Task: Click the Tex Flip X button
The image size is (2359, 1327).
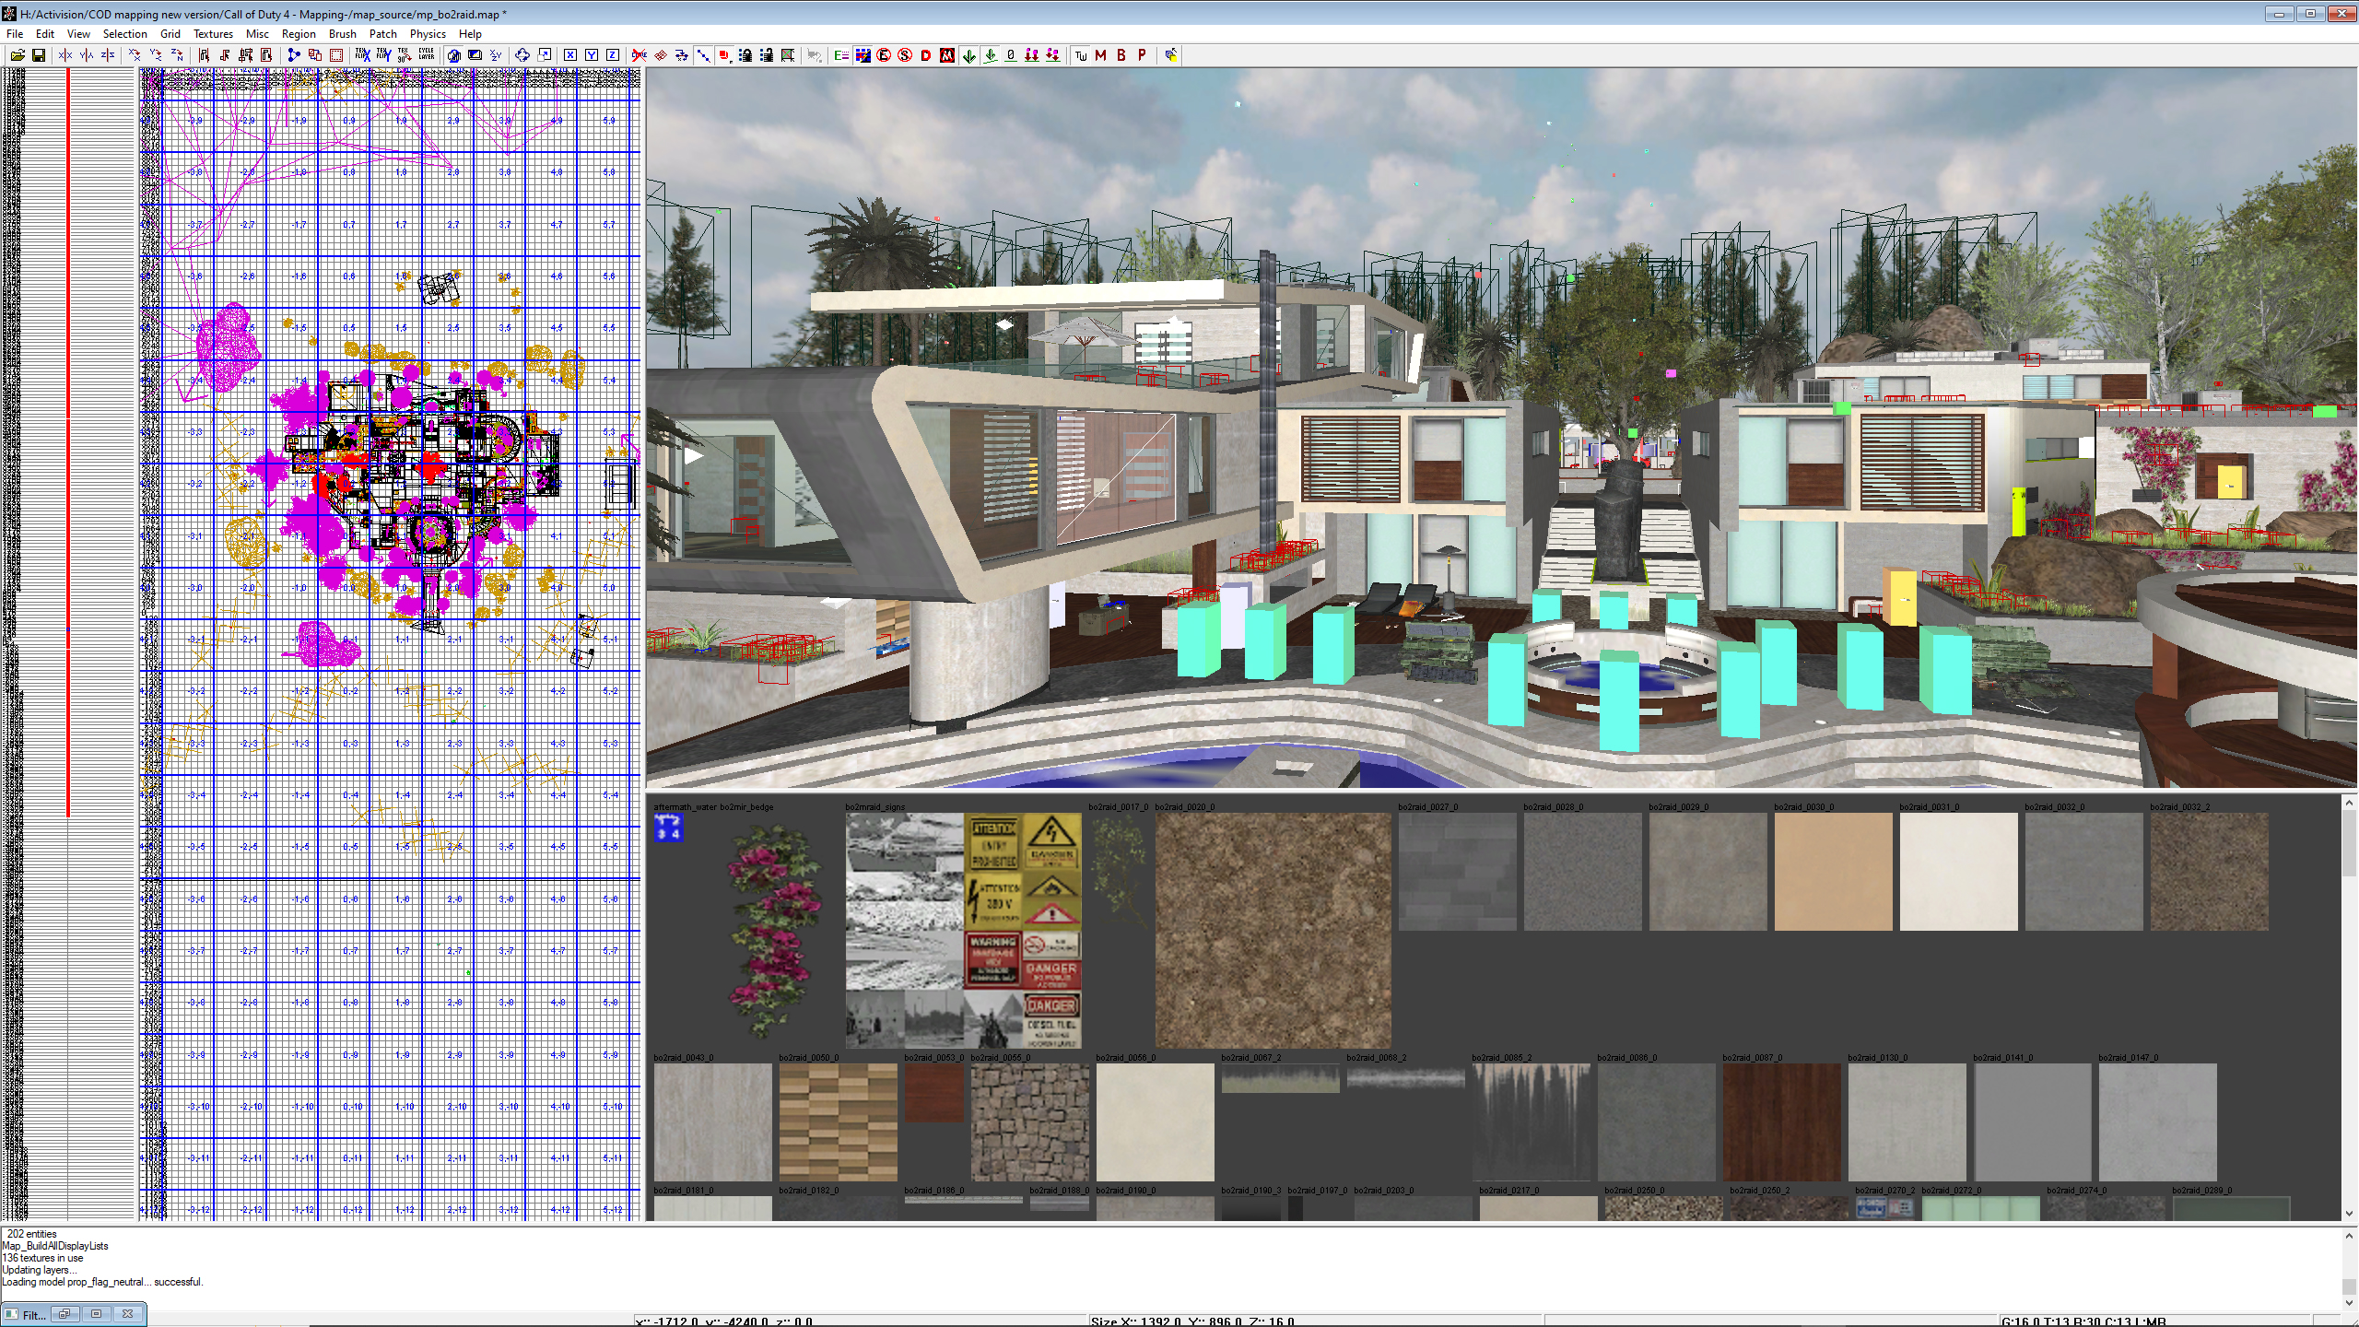Action: [x=363, y=55]
